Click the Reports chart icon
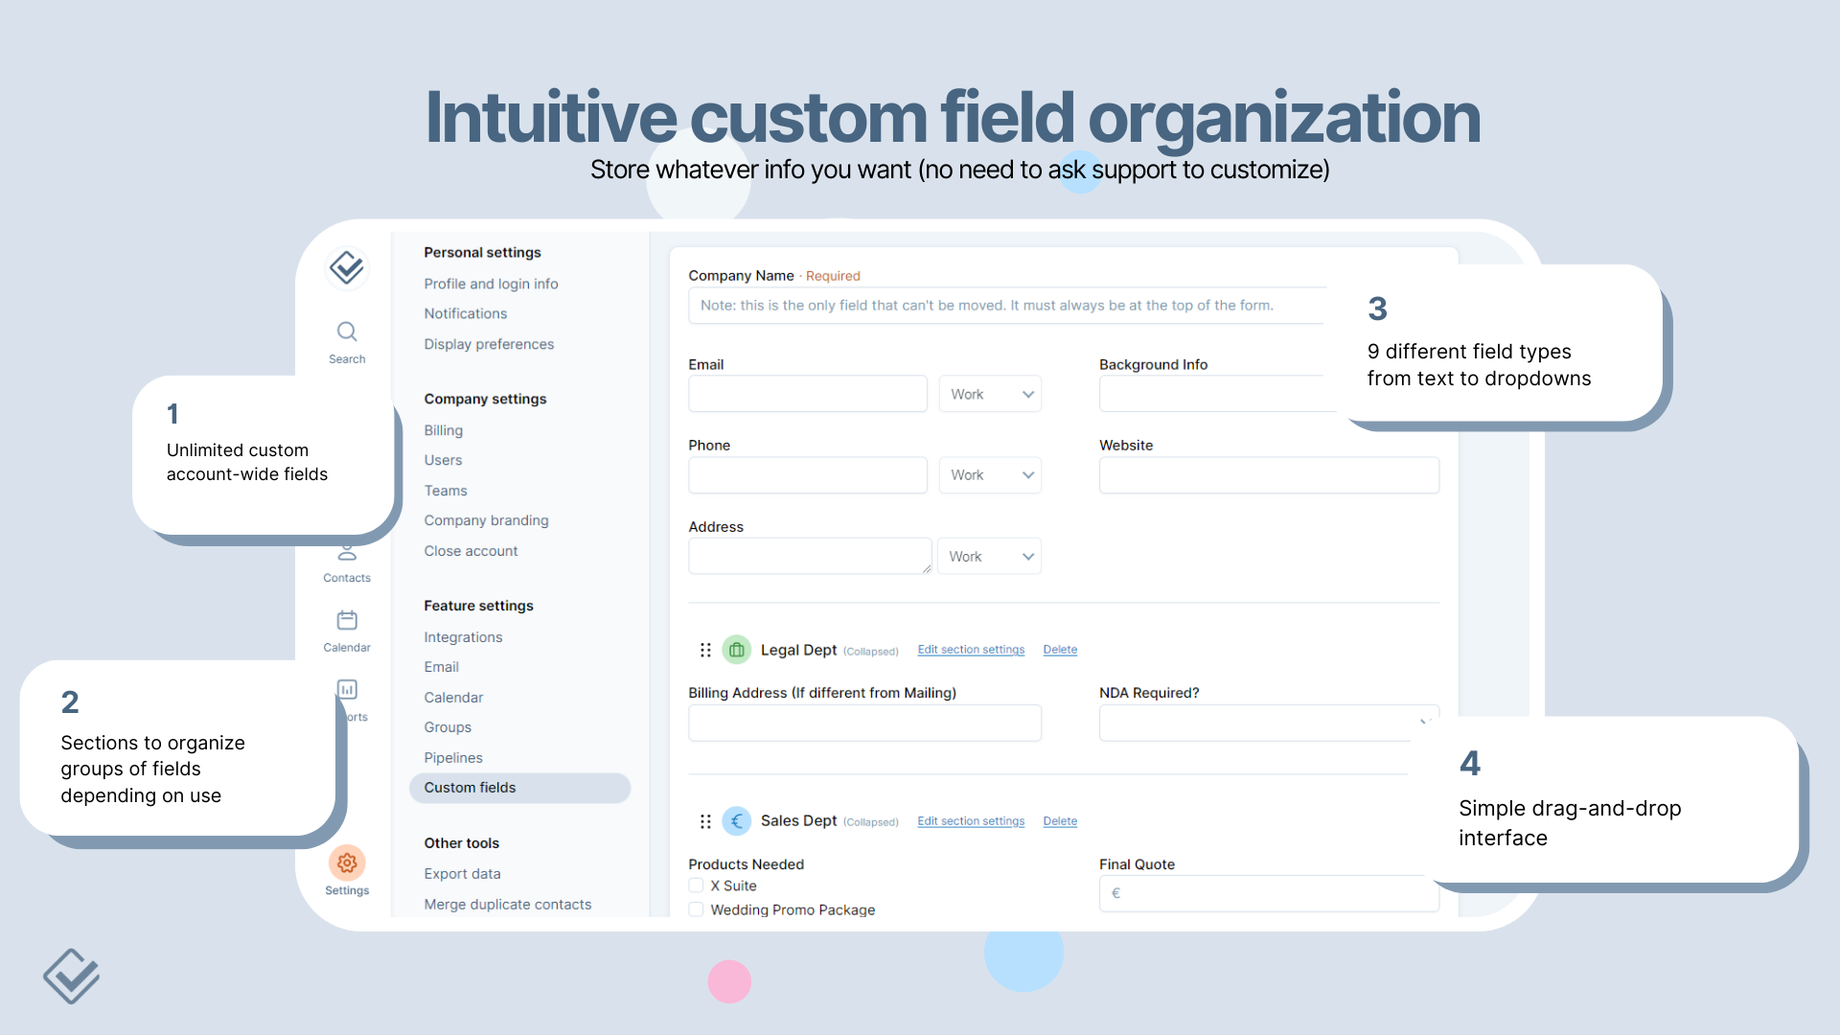Image resolution: width=1840 pixels, height=1035 pixels. pyautogui.click(x=346, y=689)
